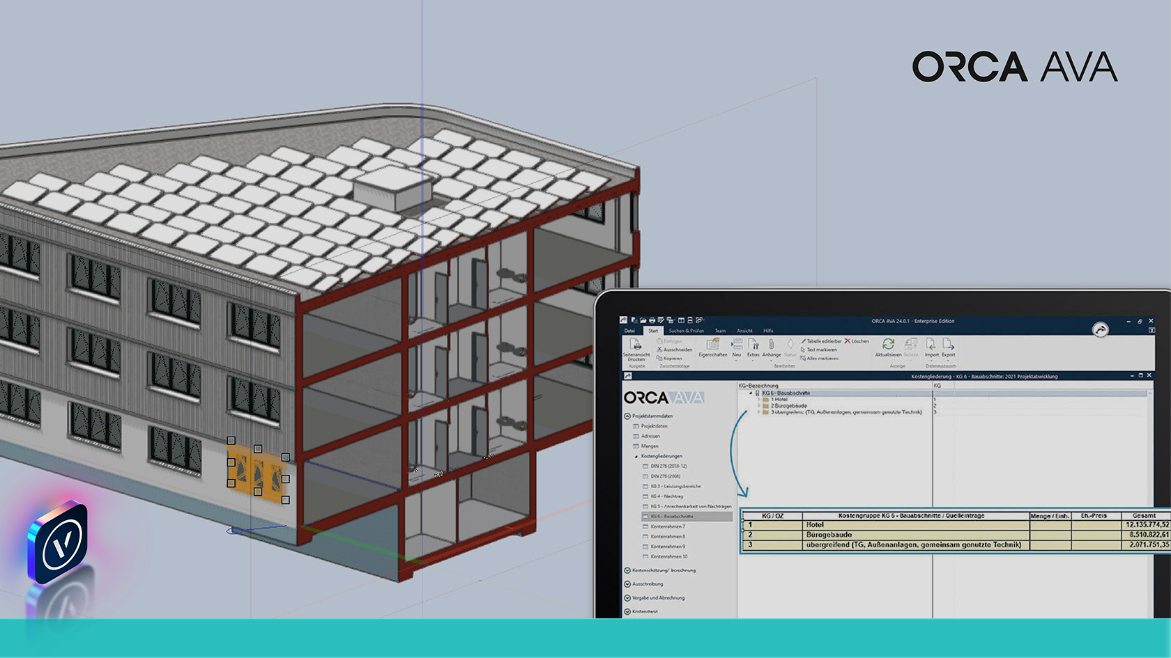Image resolution: width=1171 pixels, height=658 pixels.
Task: Expand the 1 Hotel folder node
Action: pyautogui.click(x=759, y=400)
